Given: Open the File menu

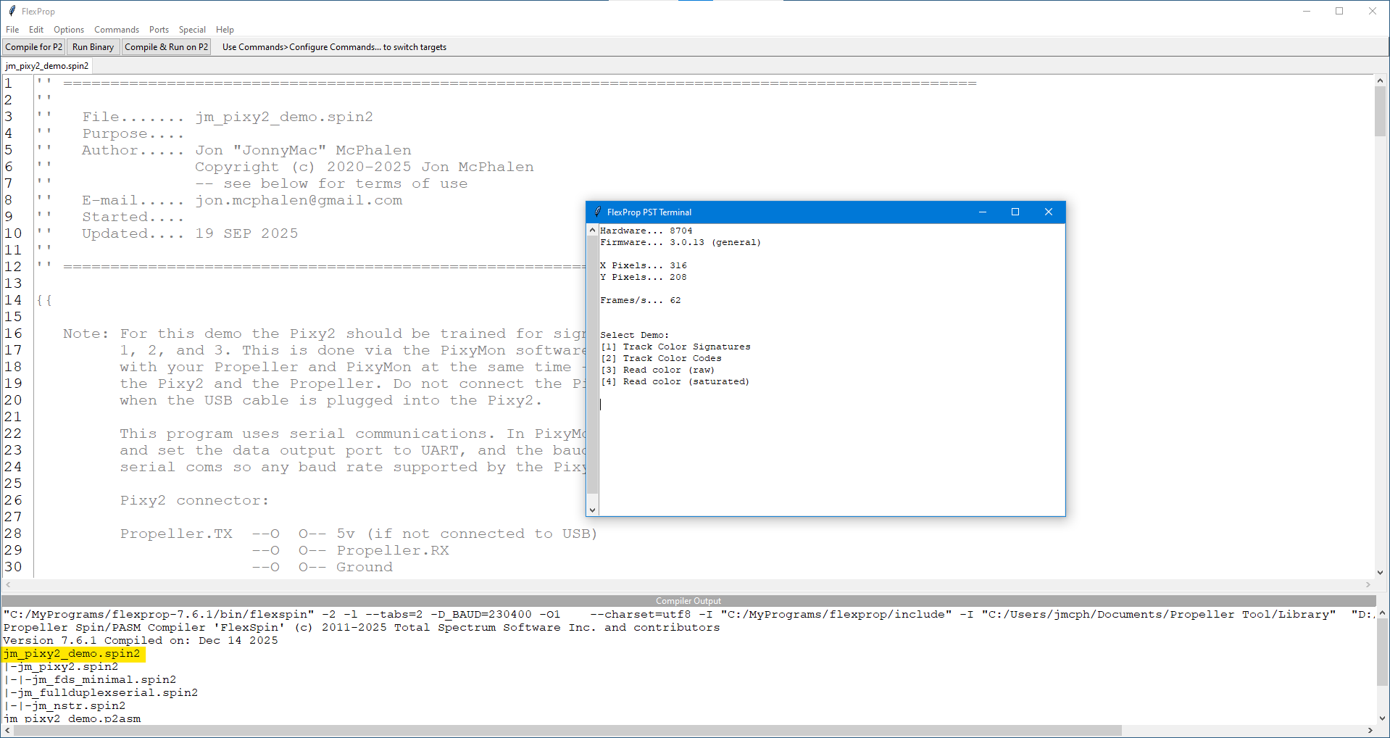Looking at the screenshot, I should [x=12, y=30].
